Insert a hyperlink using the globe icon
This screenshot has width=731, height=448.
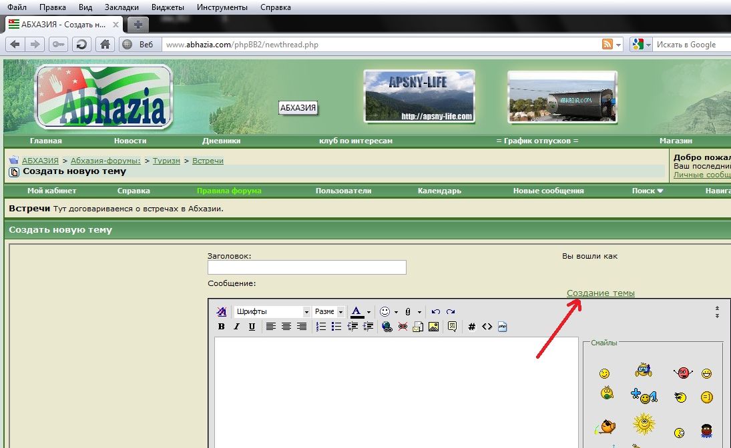[x=387, y=327]
